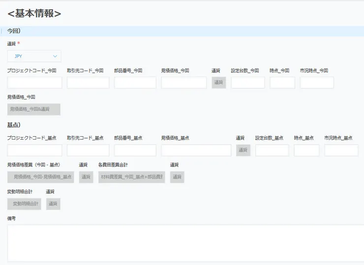This screenshot has width=364, height=265.
Task: Click the chevron arrow in the JPY selector
Action: point(55,56)
